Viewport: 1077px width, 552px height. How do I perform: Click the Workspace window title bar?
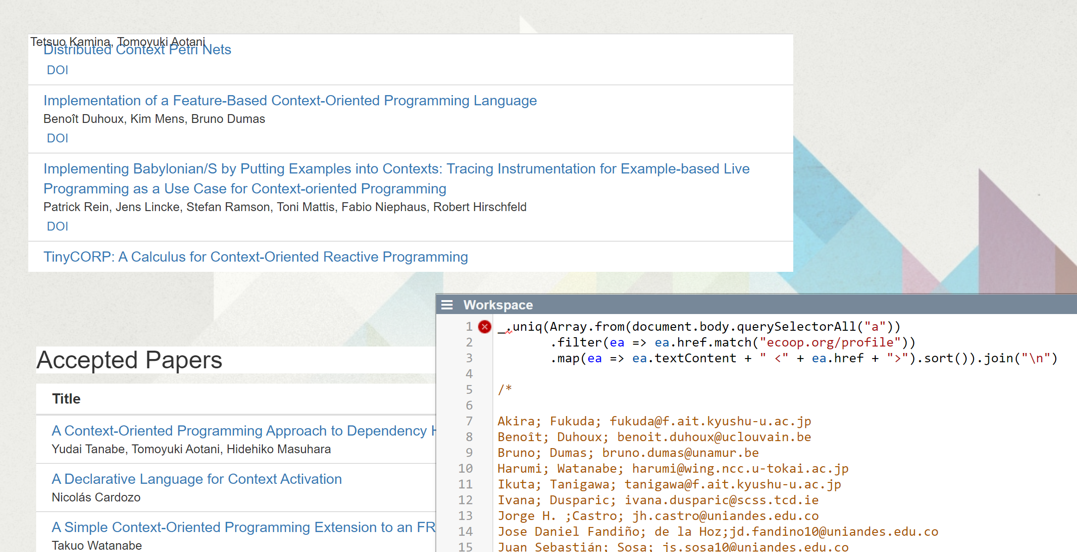[742, 305]
